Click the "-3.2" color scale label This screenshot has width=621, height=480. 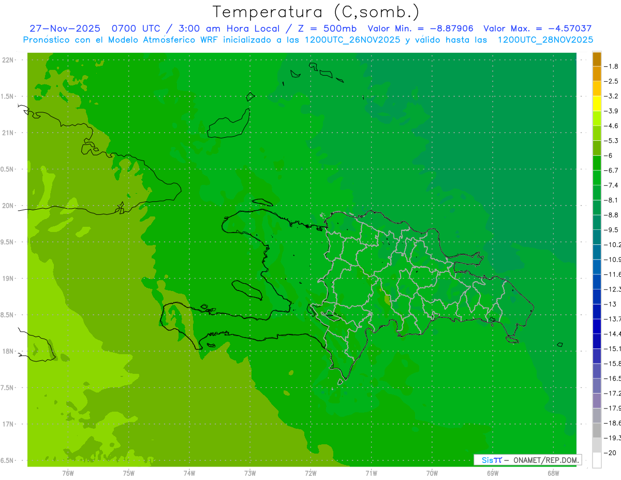pyautogui.click(x=611, y=96)
